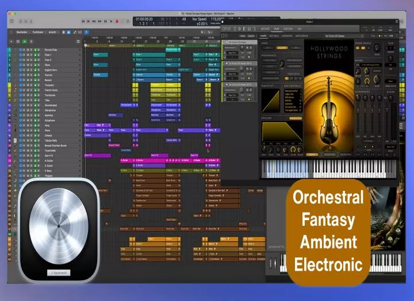Switch to the PLAY tab in Opus
The width and height of the screenshot is (414, 301).
coord(277,29)
